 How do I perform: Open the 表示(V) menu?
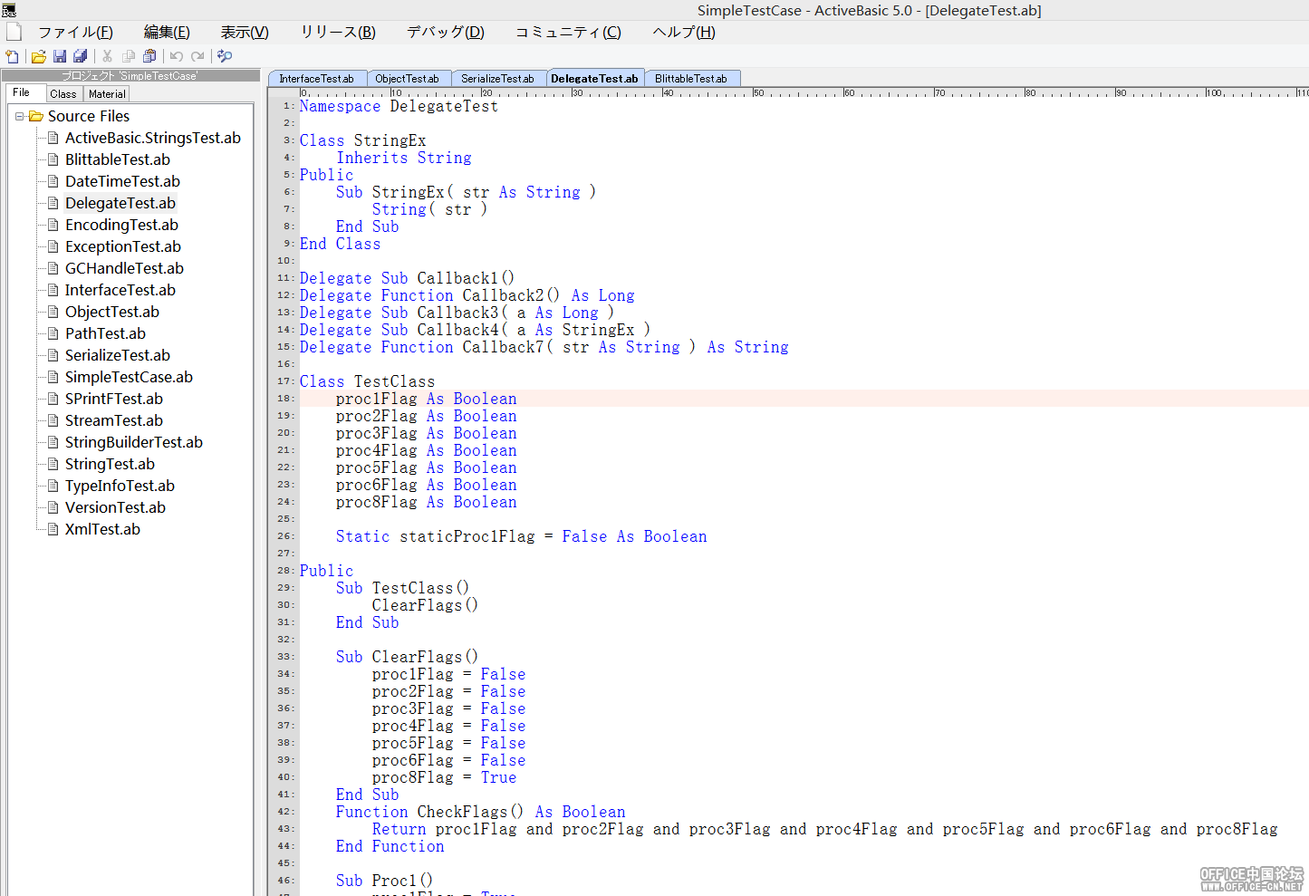coord(245,32)
